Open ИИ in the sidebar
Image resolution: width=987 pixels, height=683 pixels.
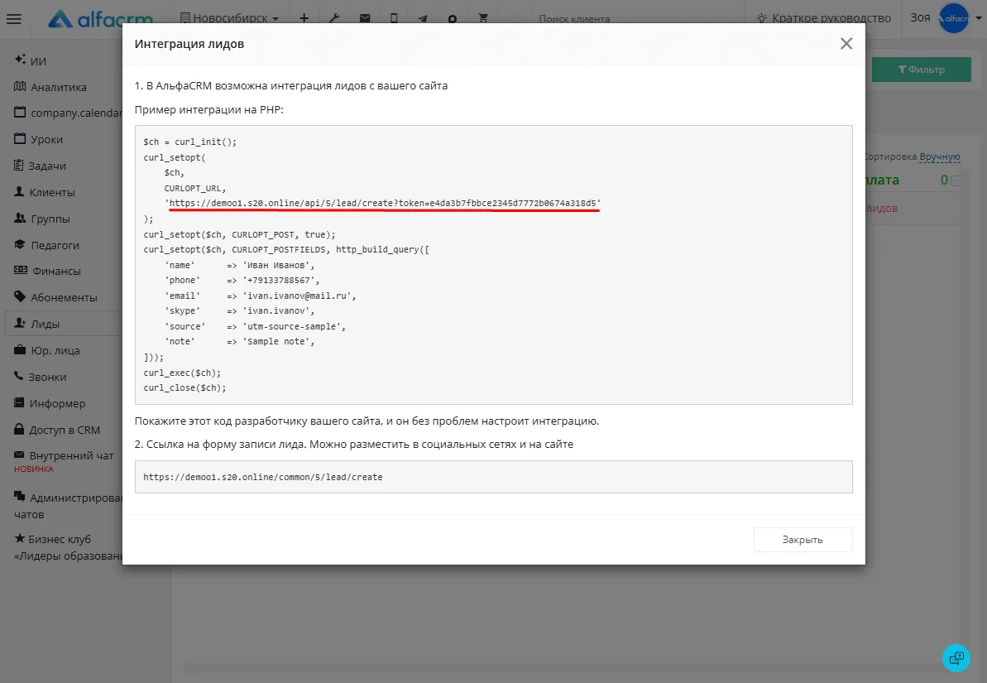[31, 60]
